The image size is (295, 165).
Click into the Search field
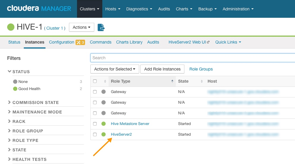(193, 58)
